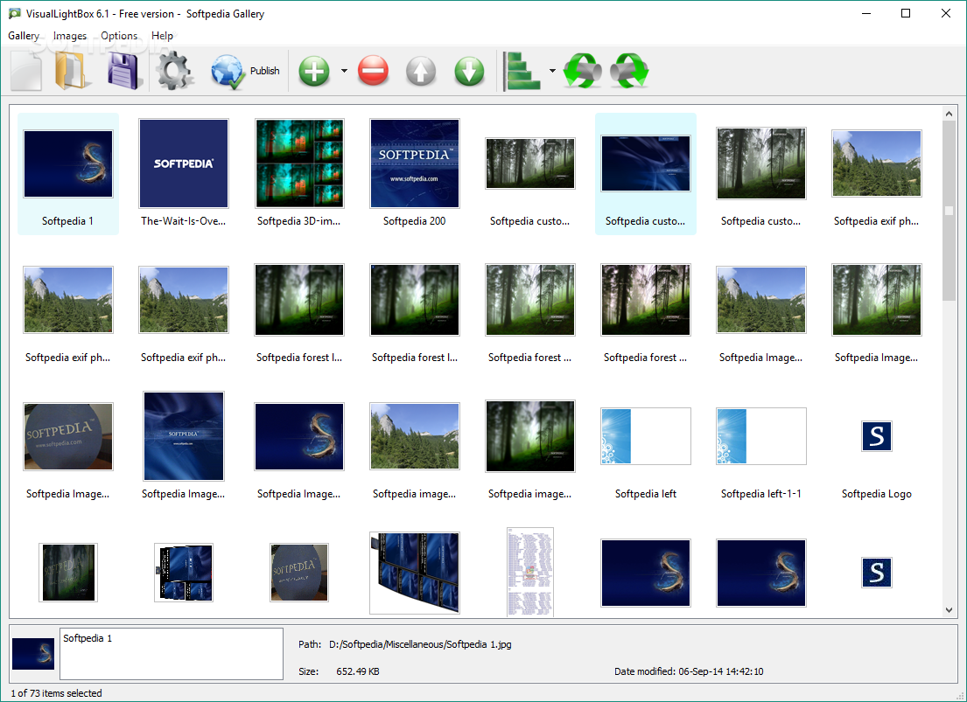Open the Images menu
This screenshot has width=967, height=702.
70,36
